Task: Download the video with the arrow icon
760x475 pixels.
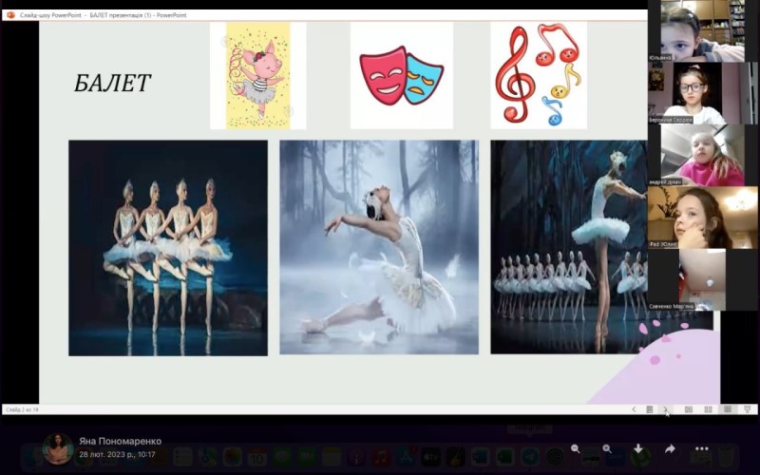Action: (x=638, y=448)
